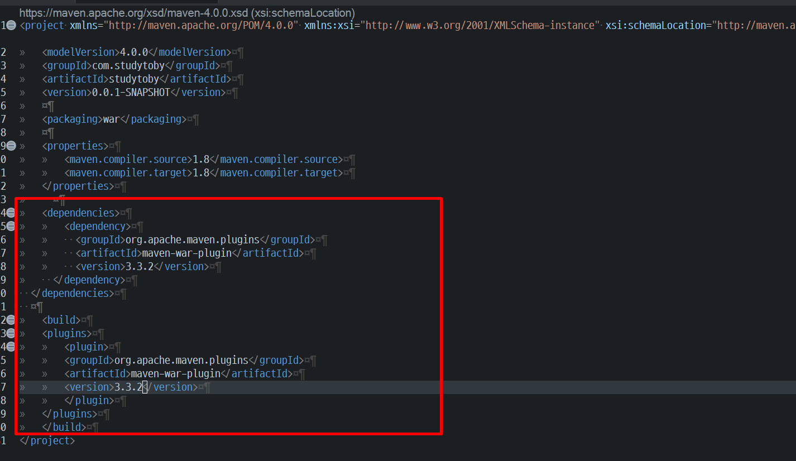Click the opening plugin tag

click(x=87, y=347)
